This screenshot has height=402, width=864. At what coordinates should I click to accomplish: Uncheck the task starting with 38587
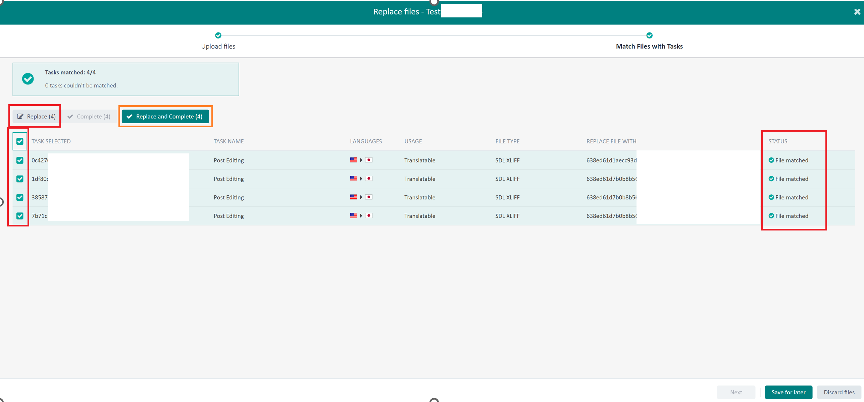[20, 197]
